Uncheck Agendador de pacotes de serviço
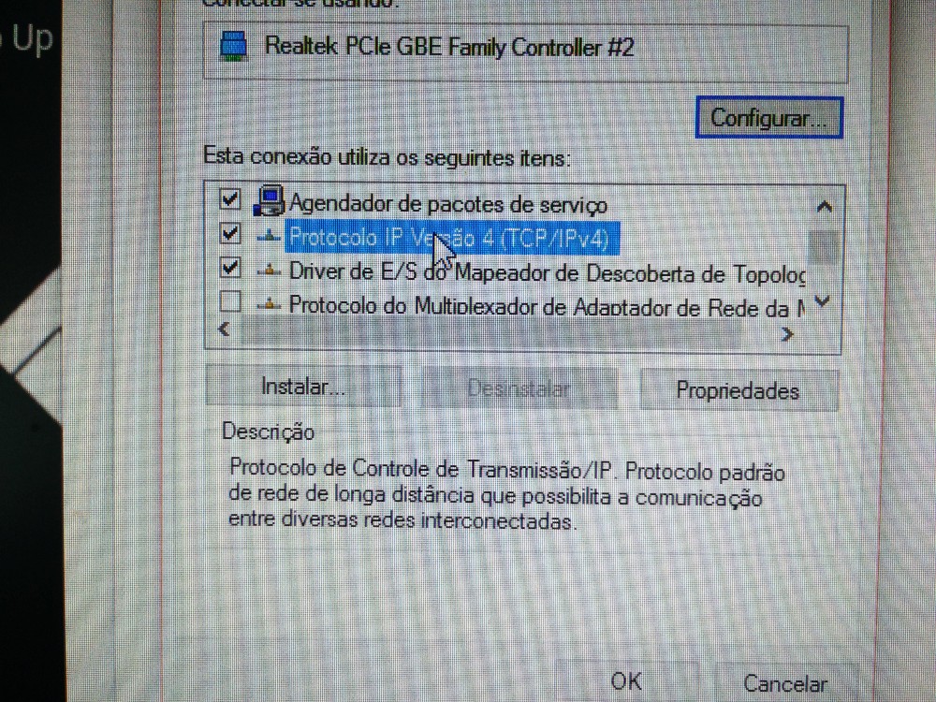The height and width of the screenshot is (702, 936). coord(230,198)
